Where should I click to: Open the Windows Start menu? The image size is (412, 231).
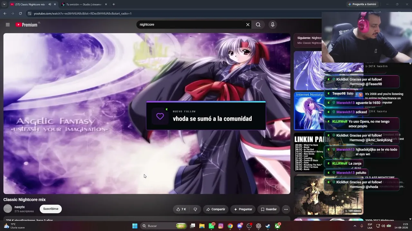(x=135, y=226)
